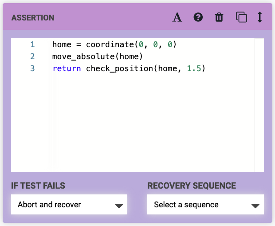The image size is (275, 226).
Task: Open the help question mark icon
Action: tap(198, 17)
